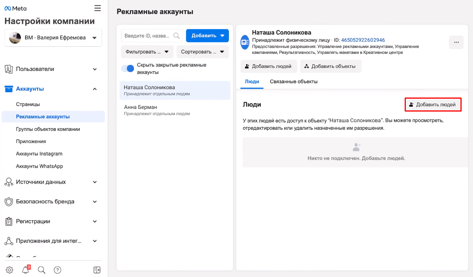Open the blue Добавить dropdown button
The height and width of the screenshot is (277, 473).
coord(207,36)
